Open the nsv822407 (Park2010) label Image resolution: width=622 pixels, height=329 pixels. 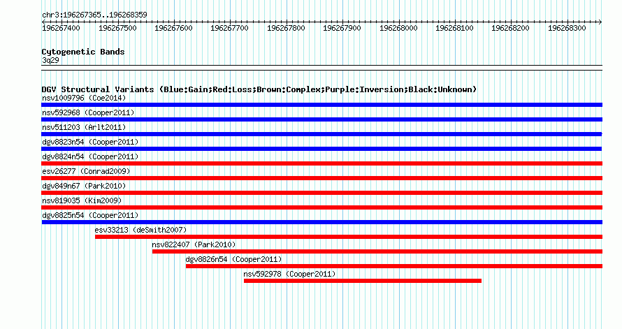(x=194, y=244)
